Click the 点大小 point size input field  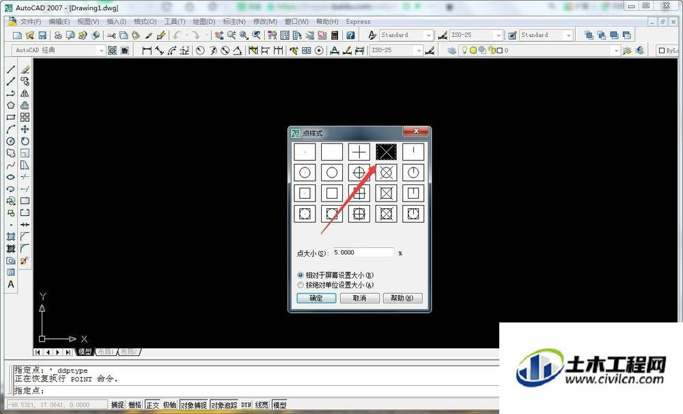363,253
